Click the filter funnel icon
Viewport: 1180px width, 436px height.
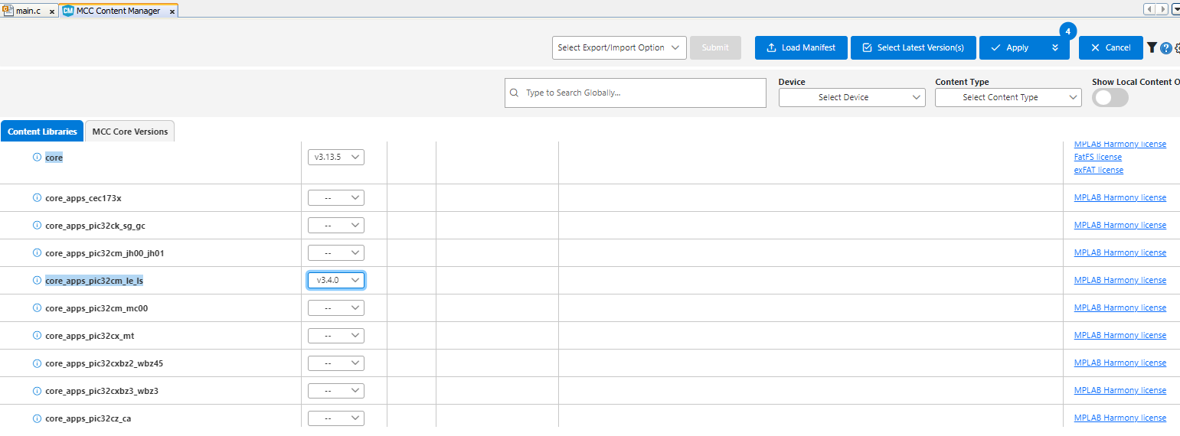click(x=1152, y=47)
